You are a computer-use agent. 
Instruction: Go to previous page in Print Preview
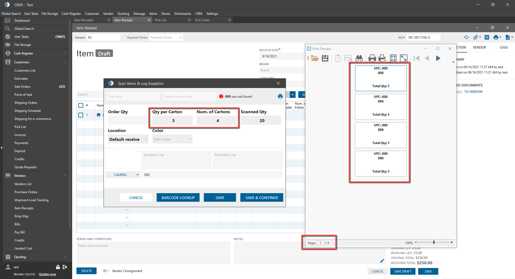pyautogui.click(x=427, y=58)
